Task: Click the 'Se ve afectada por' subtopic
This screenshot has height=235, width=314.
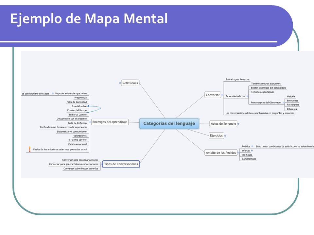Action: click(x=235, y=96)
